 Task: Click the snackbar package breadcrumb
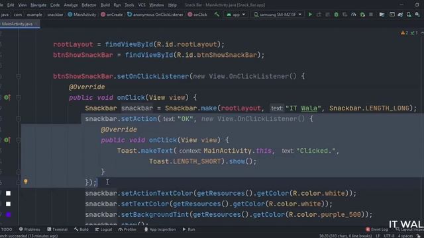[55, 15]
